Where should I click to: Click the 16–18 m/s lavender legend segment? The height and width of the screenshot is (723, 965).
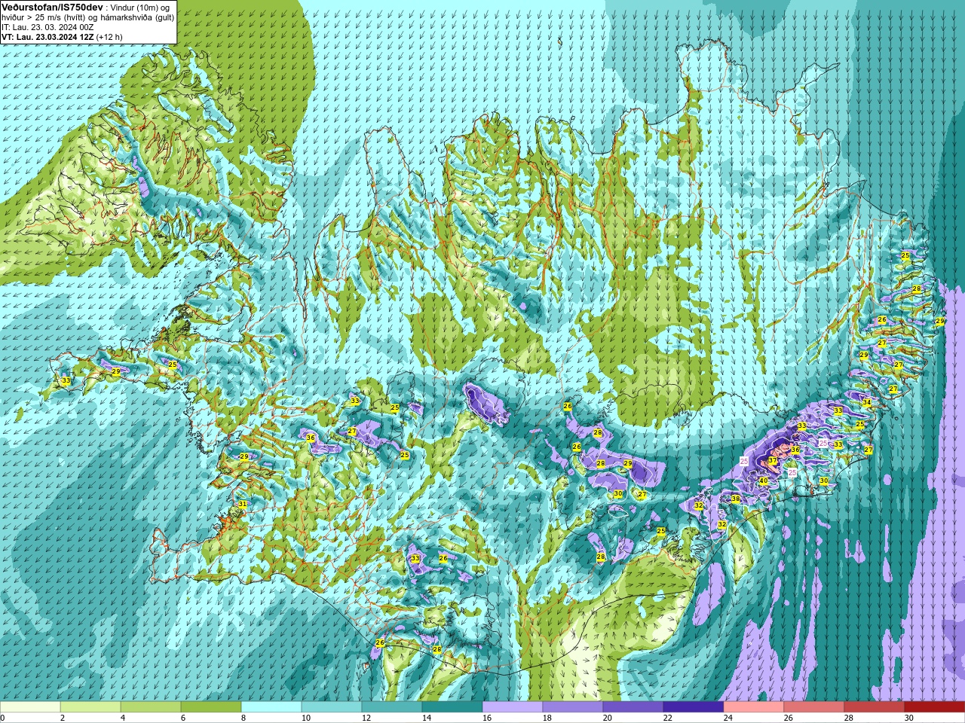(x=513, y=707)
